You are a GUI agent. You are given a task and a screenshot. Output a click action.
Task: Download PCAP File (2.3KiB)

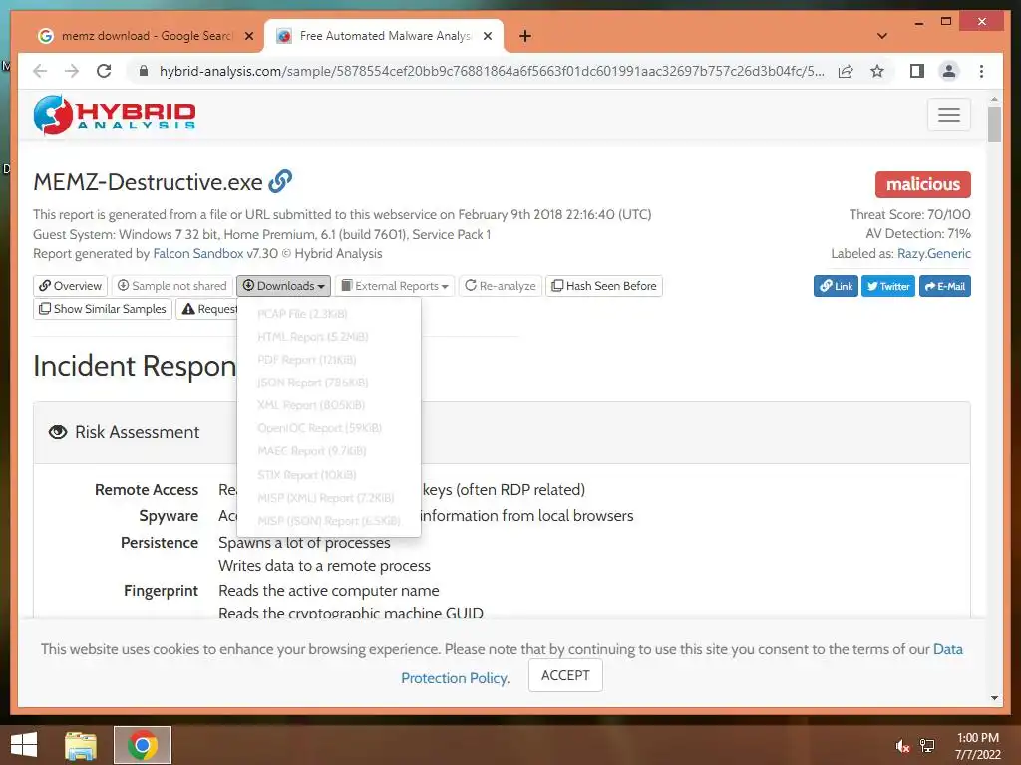(x=329, y=314)
